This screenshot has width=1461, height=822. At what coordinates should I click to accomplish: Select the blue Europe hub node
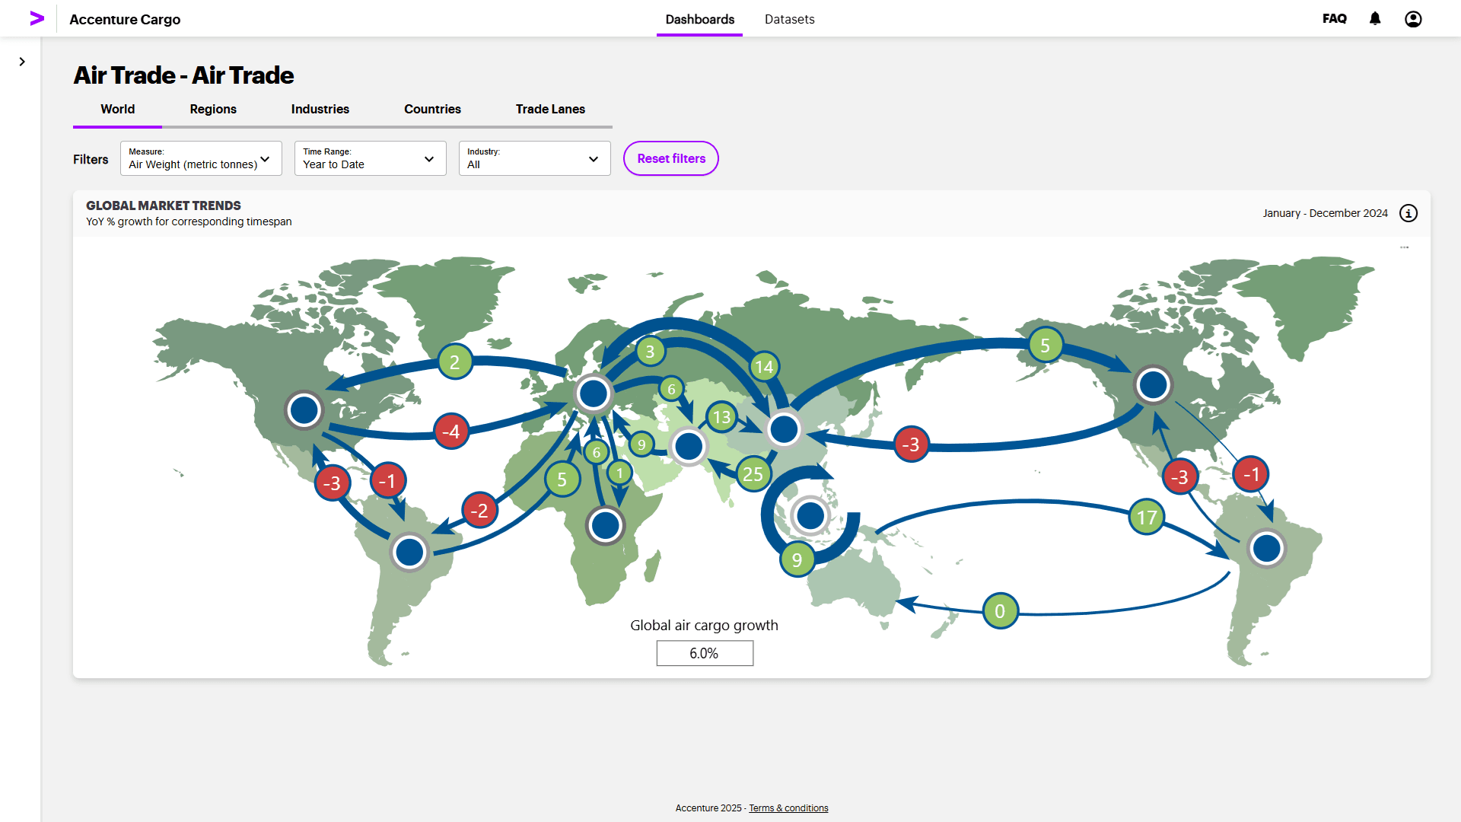[593, 393]
